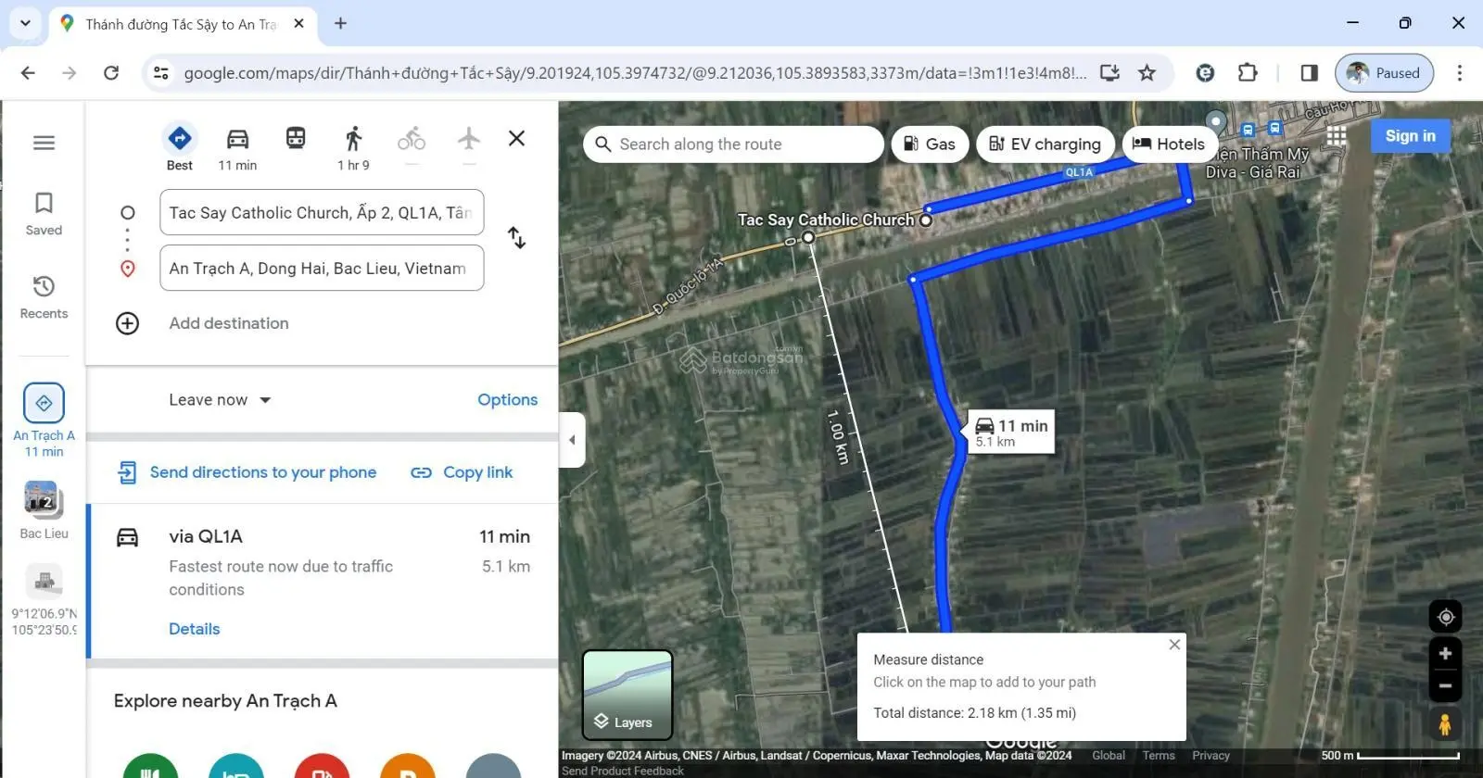View site information icon
Viewport: 1483px width, 778px height.
click(x=161, y=73)
